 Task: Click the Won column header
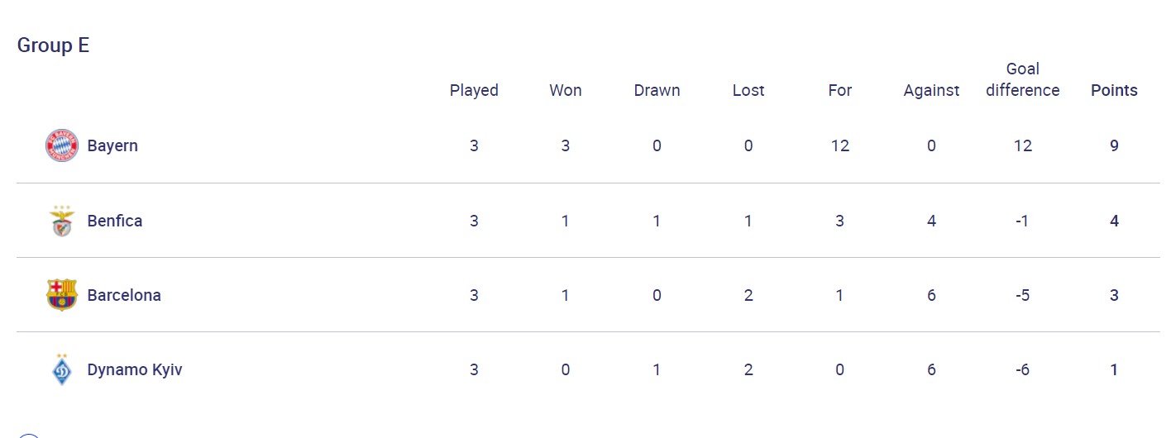coord(566,90)
